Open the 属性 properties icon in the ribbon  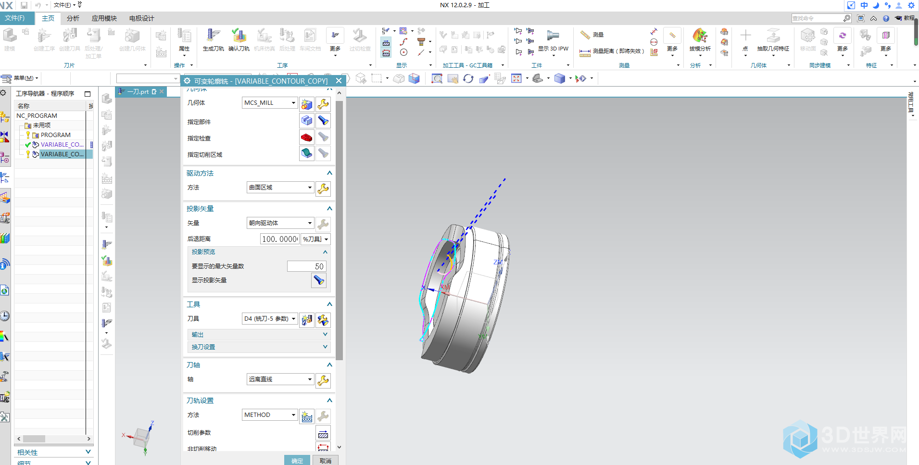click(184, 36)
